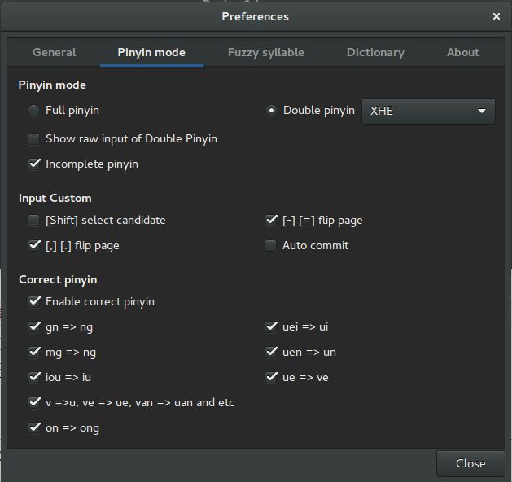Disable [-] [=] flip page option
The height and width of the screenshot is (482, 512).
271,220
